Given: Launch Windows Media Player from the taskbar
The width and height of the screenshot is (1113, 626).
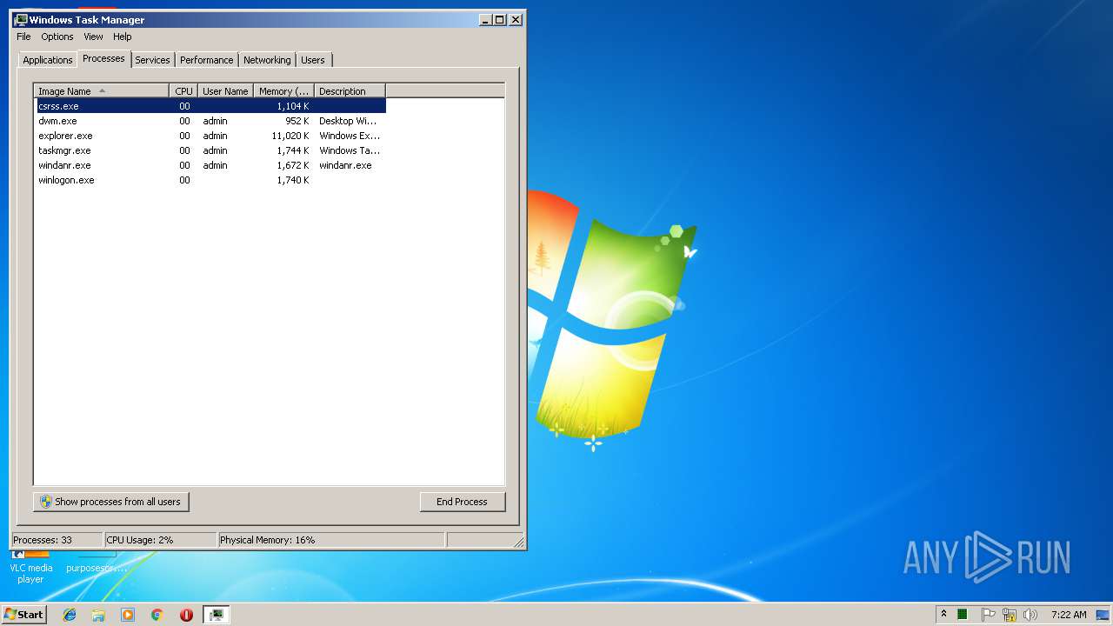Looking at the screenshot, I should coord(128,615).
